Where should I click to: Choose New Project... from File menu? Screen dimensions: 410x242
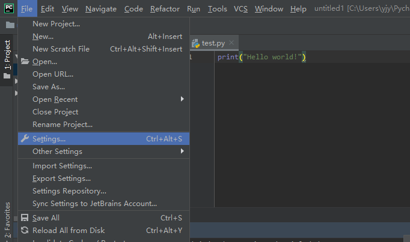[103, 24]
